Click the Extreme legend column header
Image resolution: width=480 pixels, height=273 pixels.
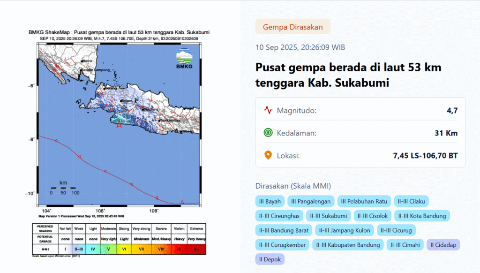196,228
